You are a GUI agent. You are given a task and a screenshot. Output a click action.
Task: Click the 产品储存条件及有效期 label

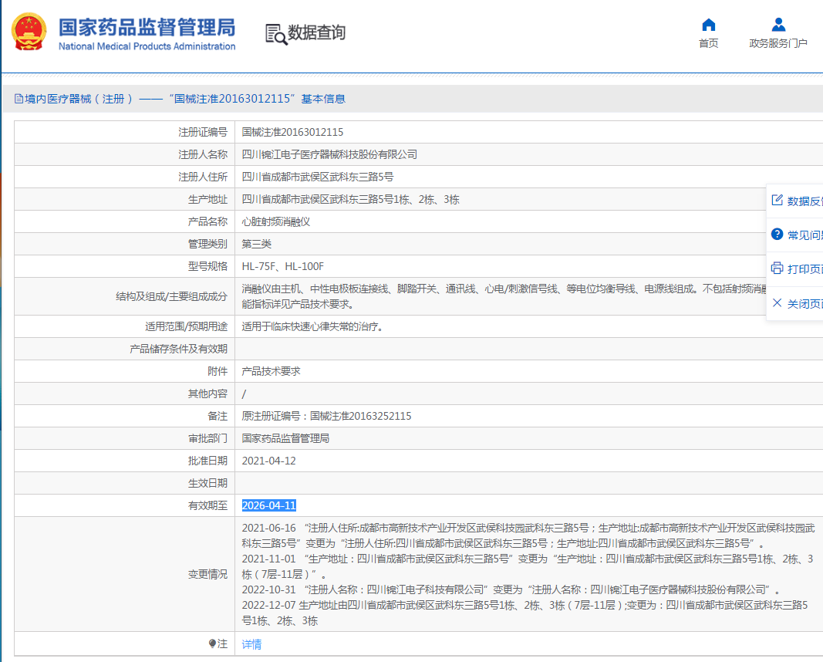[x=178, y=349]
